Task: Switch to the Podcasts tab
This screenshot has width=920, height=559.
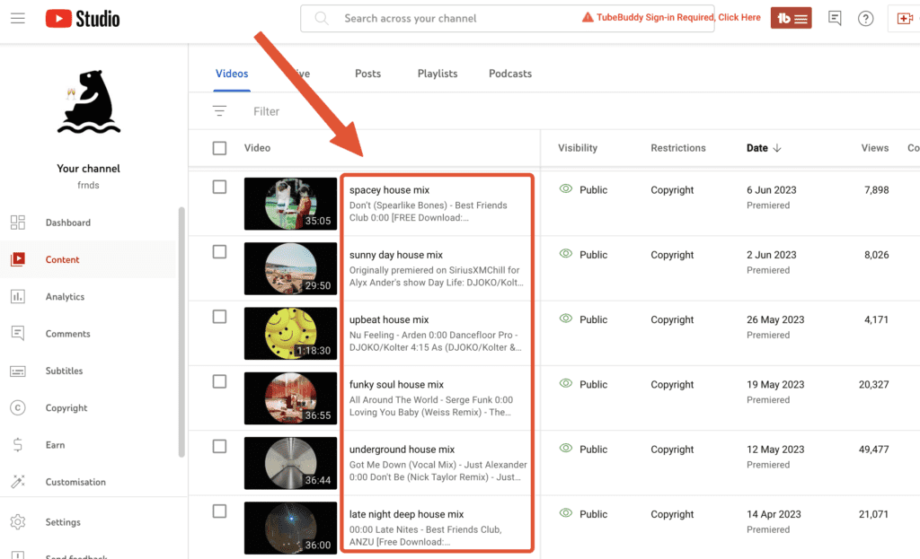Action: (x=509, y=74)
